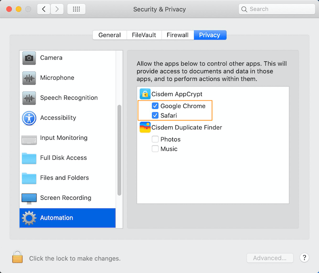Select the Camera label in sidebar

[x=51, y=58]
